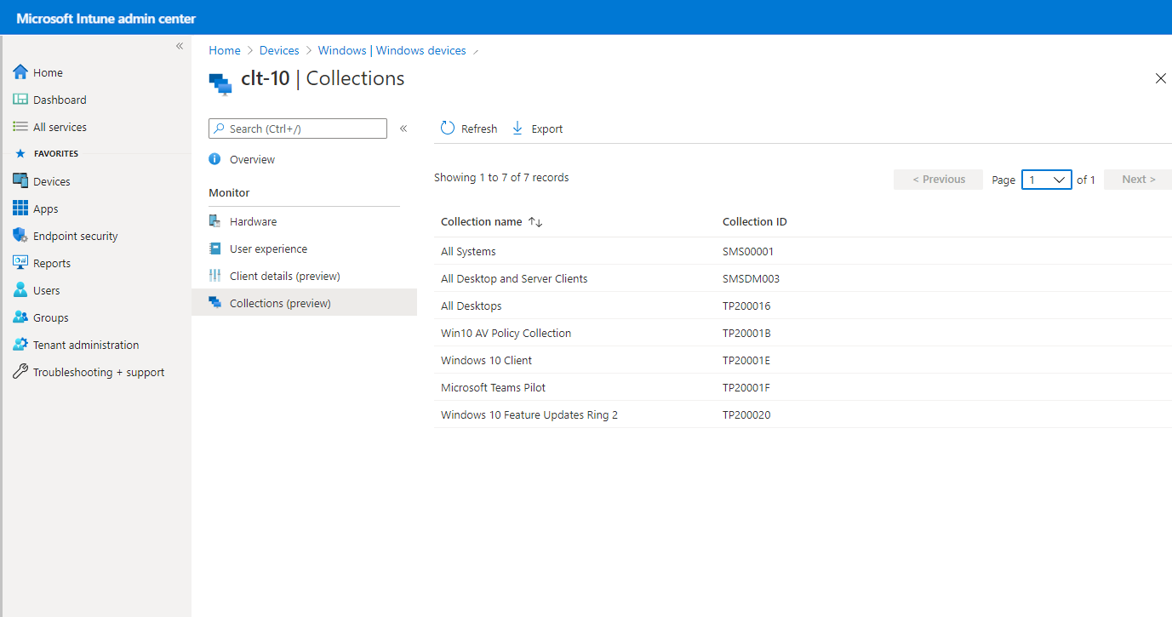The width and height of the screenshot is (1172, 617).
Task: Open the Tenant administration icon
Action: point(20,345)
